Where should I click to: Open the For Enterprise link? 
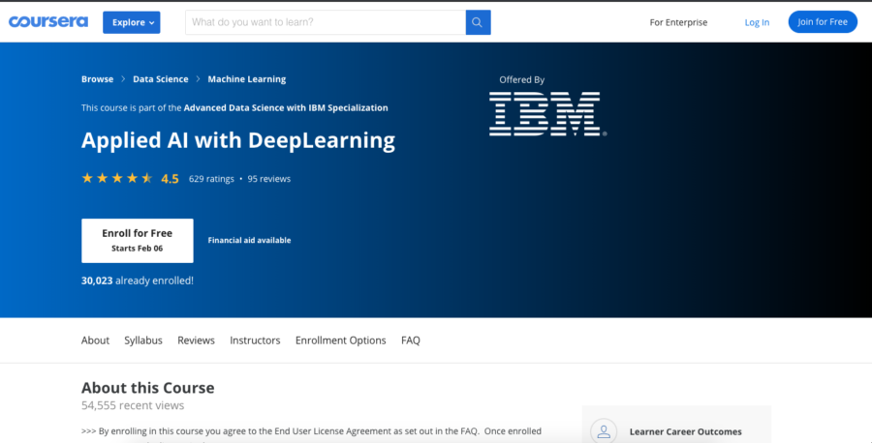[x=678, y=22]
